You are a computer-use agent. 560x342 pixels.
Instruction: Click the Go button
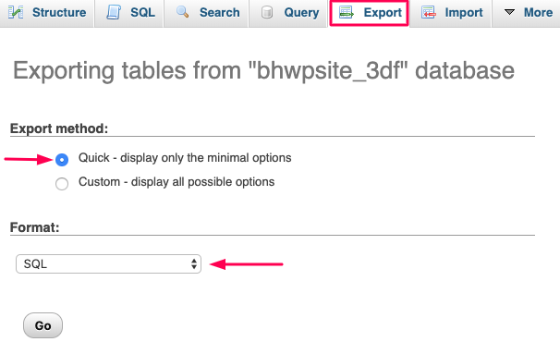(43, 325)
